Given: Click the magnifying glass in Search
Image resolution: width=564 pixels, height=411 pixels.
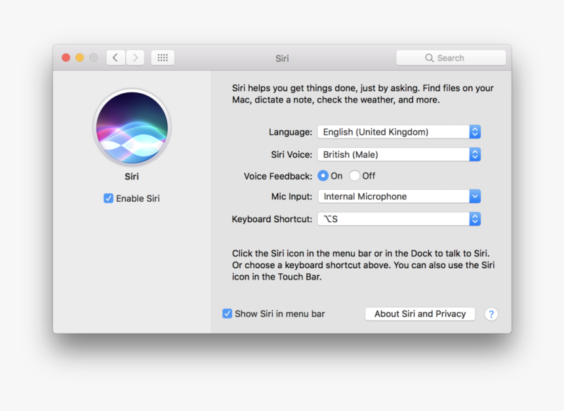Looking at the screenshot, I should click(x=429, y=58).
